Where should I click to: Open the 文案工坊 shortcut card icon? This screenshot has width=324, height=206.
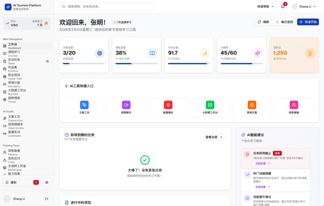coord(84,105)
